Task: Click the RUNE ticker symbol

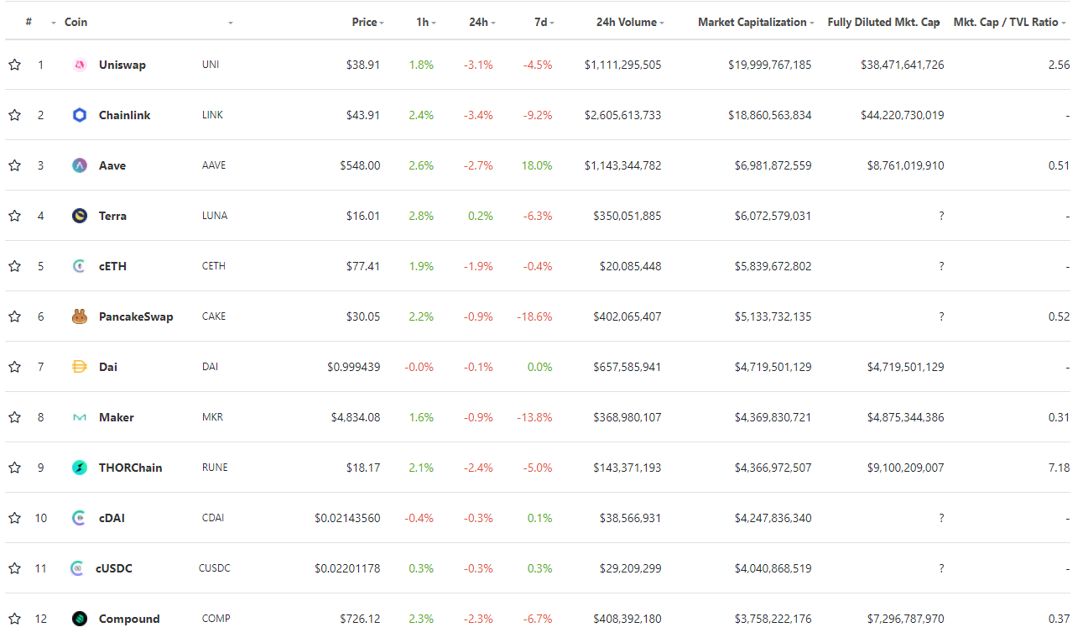Action: (215, 468)
